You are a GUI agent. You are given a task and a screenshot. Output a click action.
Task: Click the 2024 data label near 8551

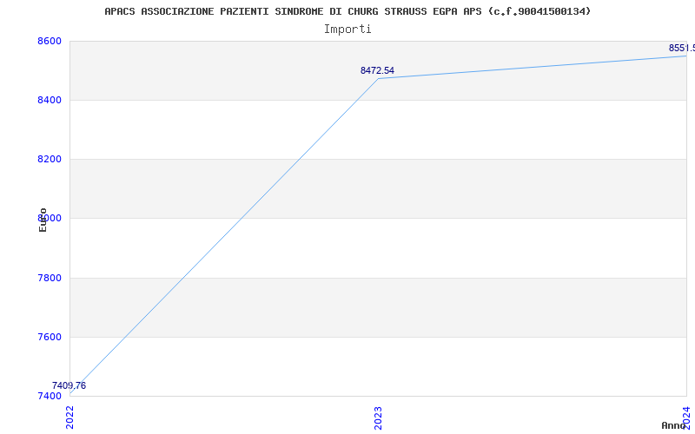tap(682, 48)
